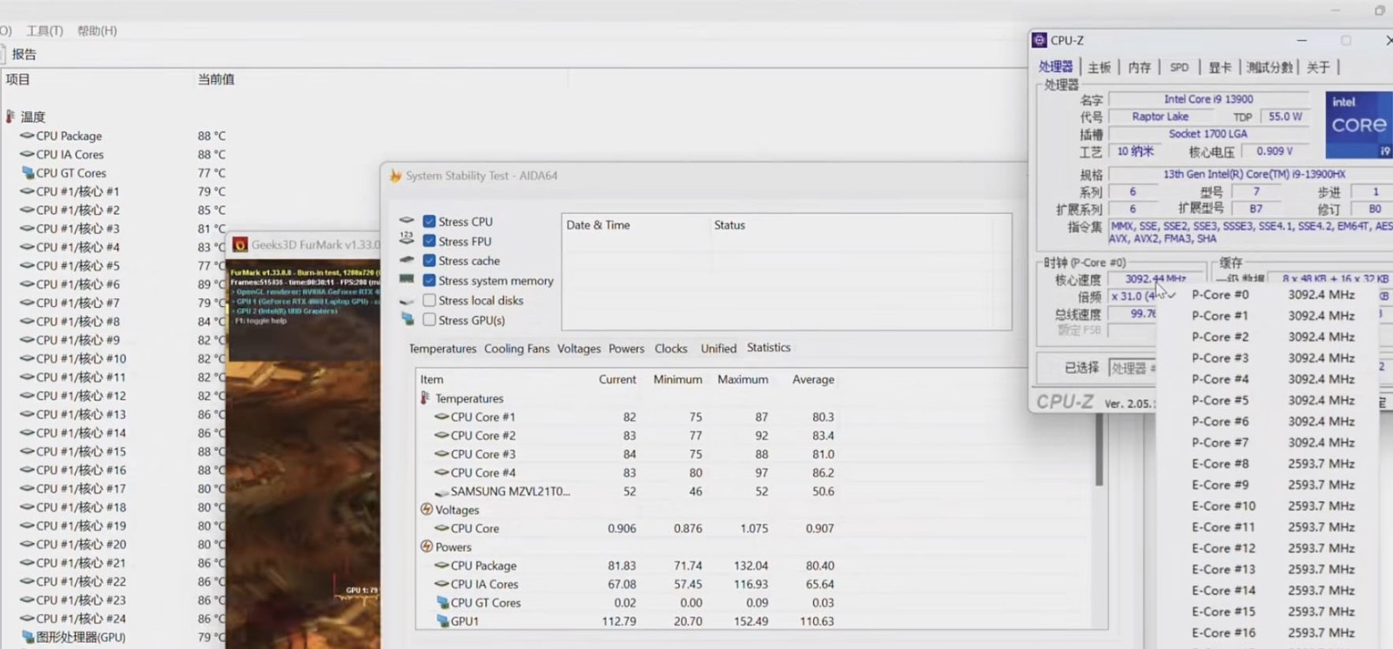Image resolution: width=1393 pixels, height=649 pixels.
Task: Click the CPU GT Cores power row
Action: click(634, 603)
